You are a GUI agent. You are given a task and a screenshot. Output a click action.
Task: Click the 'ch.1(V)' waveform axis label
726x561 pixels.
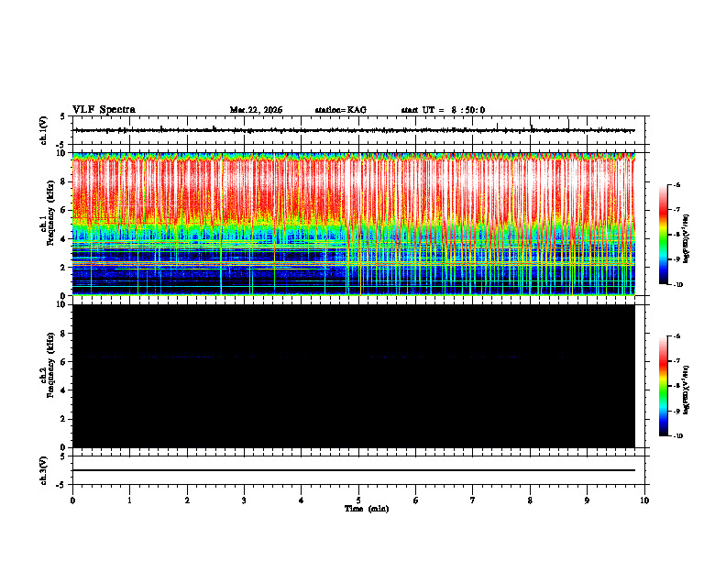click(44, 130)
